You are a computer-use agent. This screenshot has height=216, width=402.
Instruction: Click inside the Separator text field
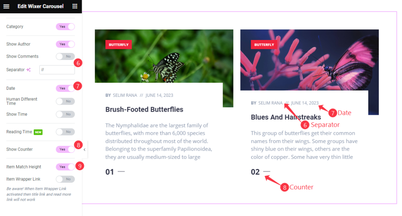[57, 70]
